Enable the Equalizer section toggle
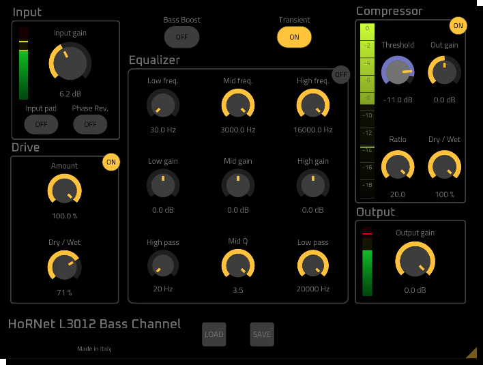The width and height of the screenshot is (483, 365). click(x=340, y=74)
